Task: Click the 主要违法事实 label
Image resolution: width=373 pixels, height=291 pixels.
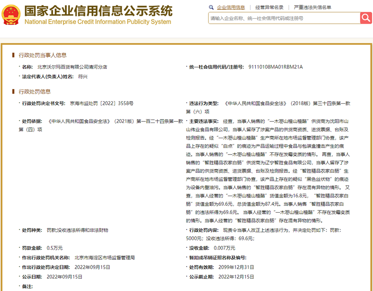Action: click(x=204, y=122)
